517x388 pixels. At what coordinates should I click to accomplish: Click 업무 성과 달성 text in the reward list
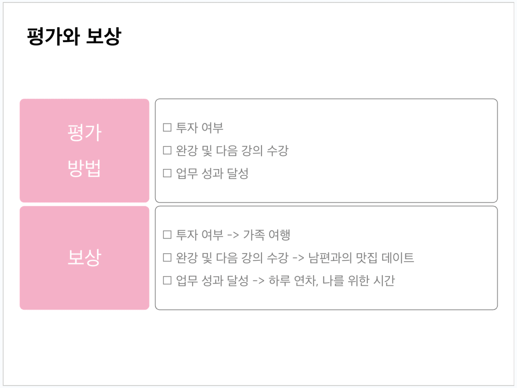(x=212, y=280)
